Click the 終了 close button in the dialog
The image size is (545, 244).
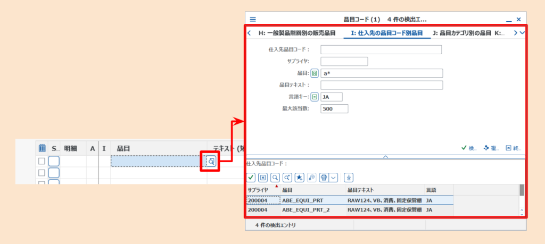pyautogui.click(x=514, y=148)
